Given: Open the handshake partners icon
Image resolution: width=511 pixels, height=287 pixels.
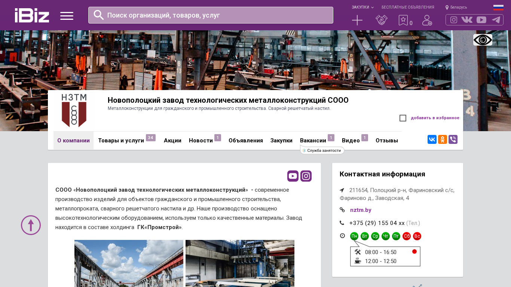Looking at the screenshot, I should [x=382, y=20].
